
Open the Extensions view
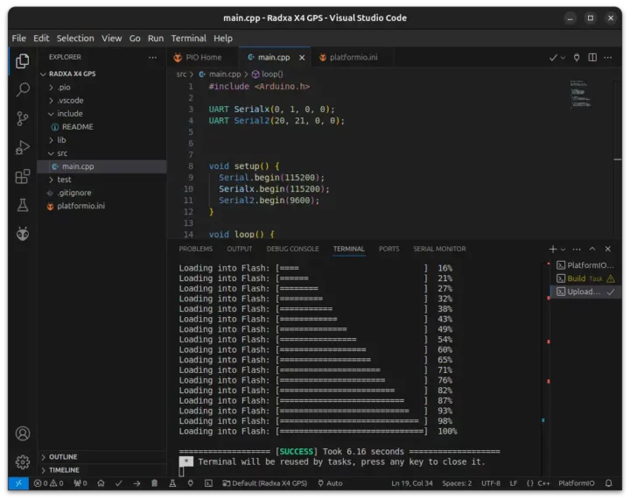pyautogui.click(x=23, y=177)
